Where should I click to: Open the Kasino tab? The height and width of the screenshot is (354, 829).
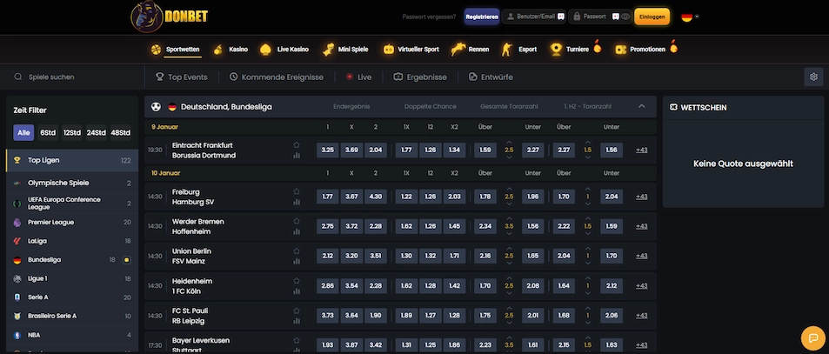click(231, 50)
